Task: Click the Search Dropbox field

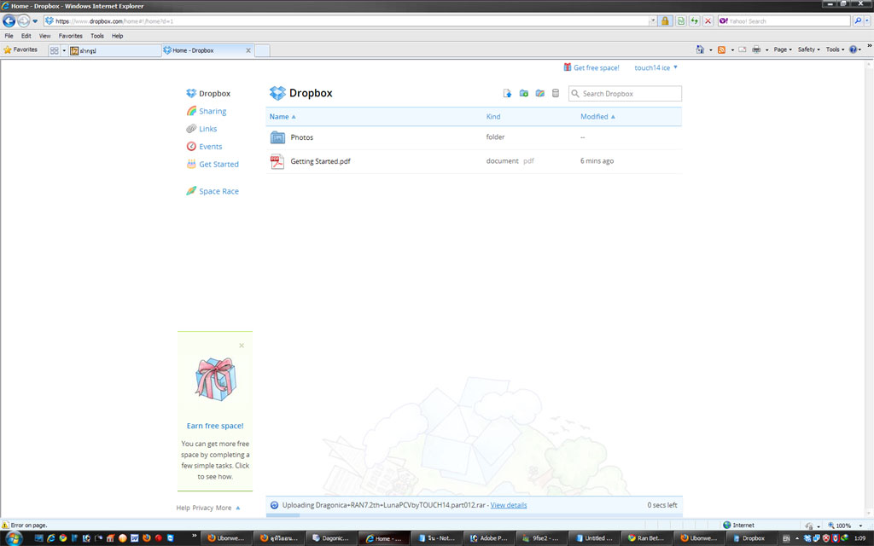Action: 625,94
